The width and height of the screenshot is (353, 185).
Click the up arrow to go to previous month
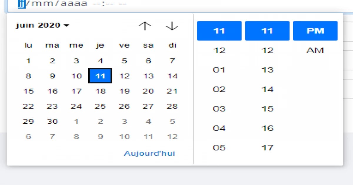coord(144,26)
